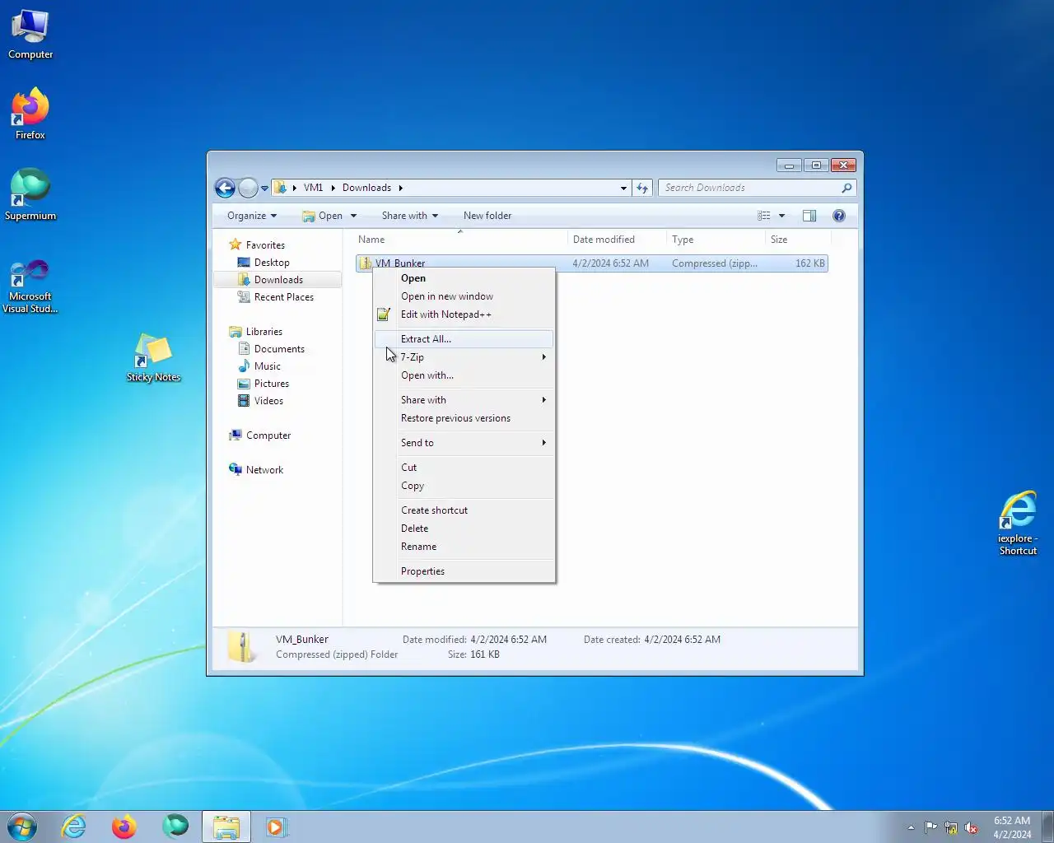Expand the Open button dropdown arrow
1054x843 pixels.
(x=353, y=216)
